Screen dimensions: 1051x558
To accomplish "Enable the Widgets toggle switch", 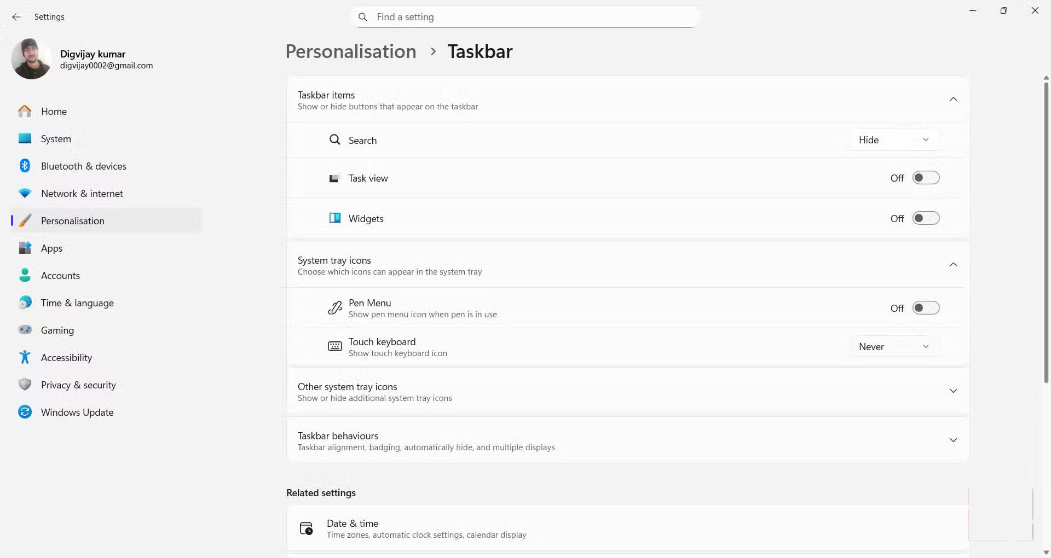I will coord(926,218).
